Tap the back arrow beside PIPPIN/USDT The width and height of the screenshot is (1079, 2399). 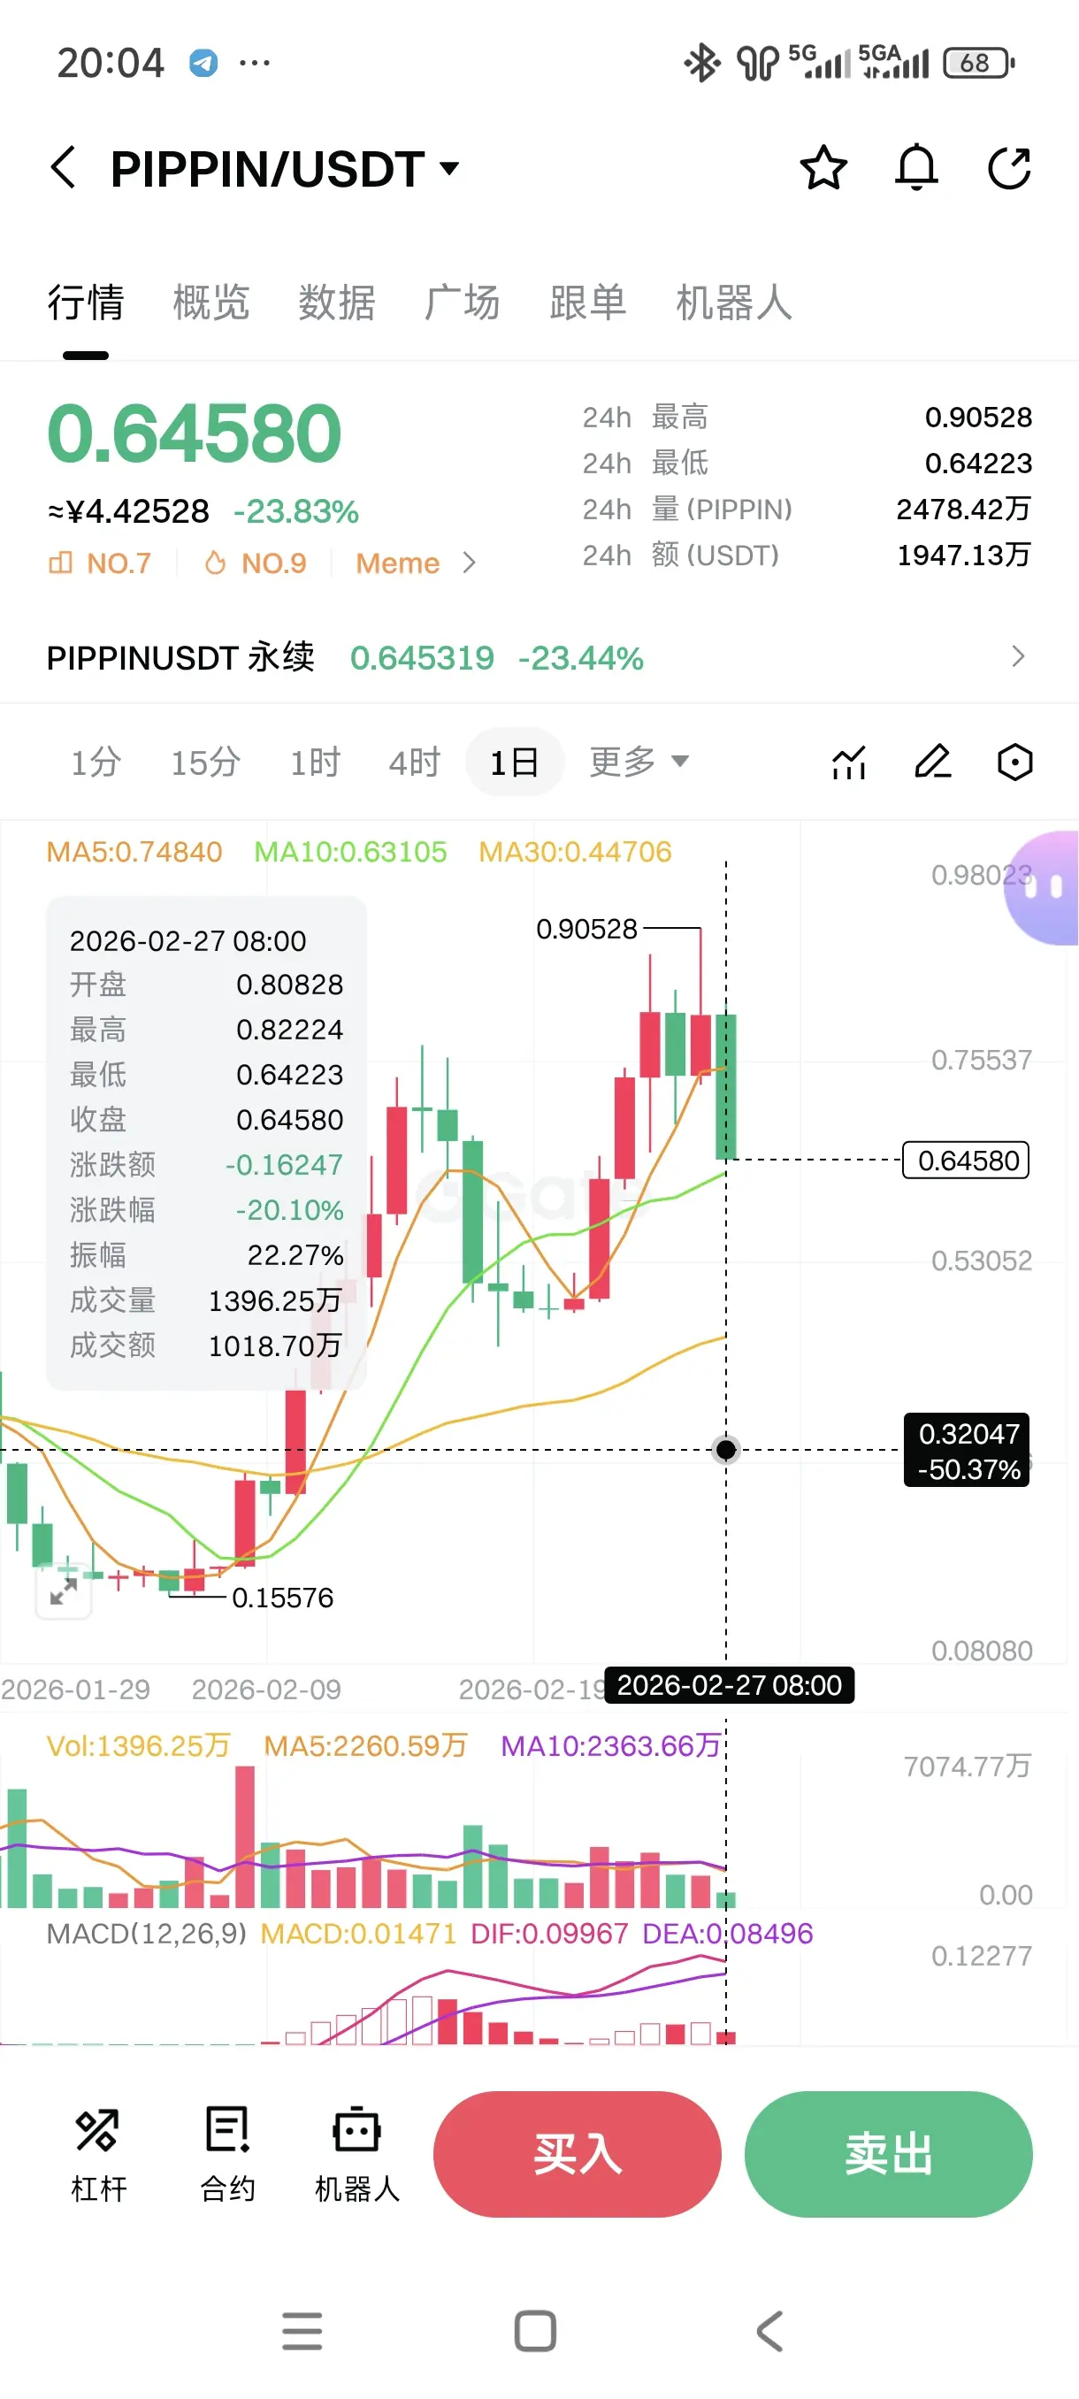[x=64, y=169]
